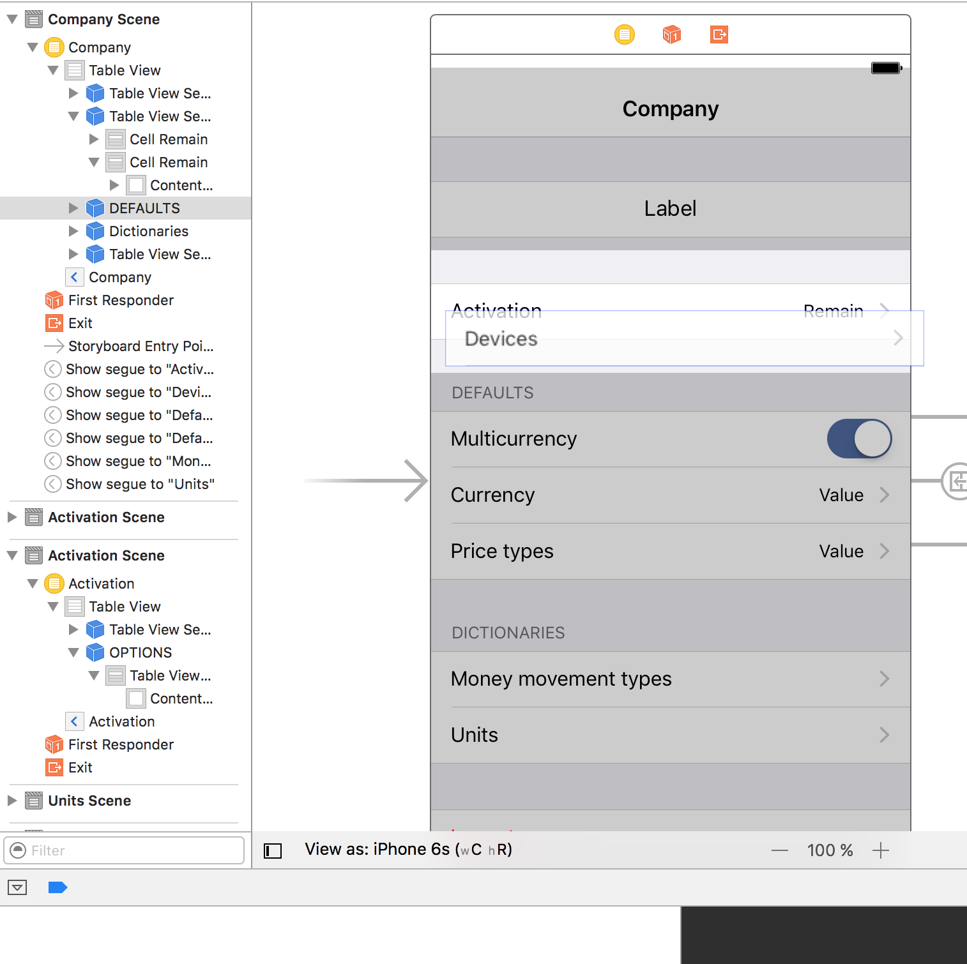Toggle the document outline sidebar button
The height and width of the screenshot is (964, 967).
pos(273,850)
